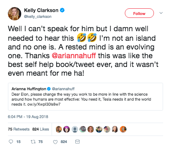Follow Kelly Clarkson
This screenshot has height=153, width=171.
(x=139, y=13)
